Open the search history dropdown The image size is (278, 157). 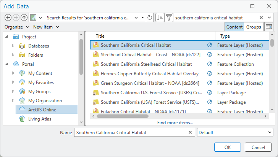269,17
